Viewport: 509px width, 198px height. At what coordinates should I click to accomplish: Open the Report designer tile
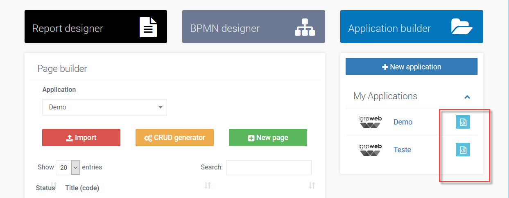tap(96, 27)
